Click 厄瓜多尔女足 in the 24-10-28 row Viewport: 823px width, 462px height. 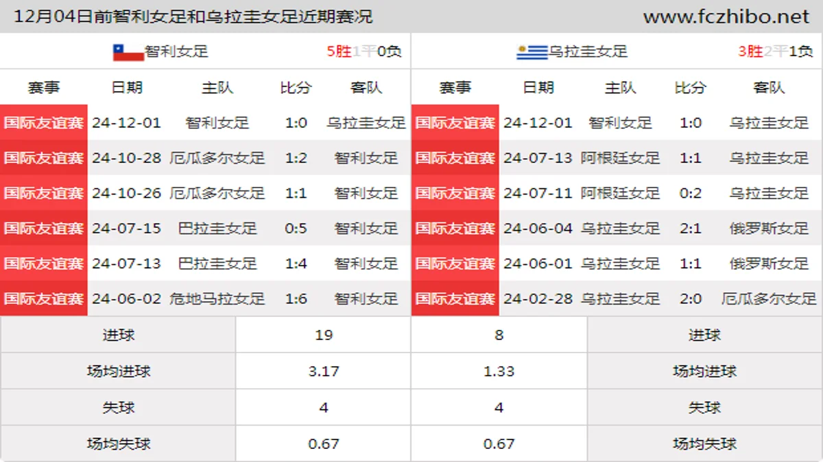click(x=217, y=158)
